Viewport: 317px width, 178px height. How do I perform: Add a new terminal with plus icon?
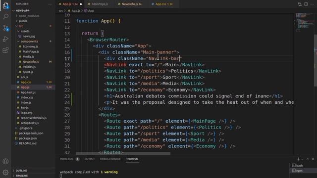click(x=298, y=159)
